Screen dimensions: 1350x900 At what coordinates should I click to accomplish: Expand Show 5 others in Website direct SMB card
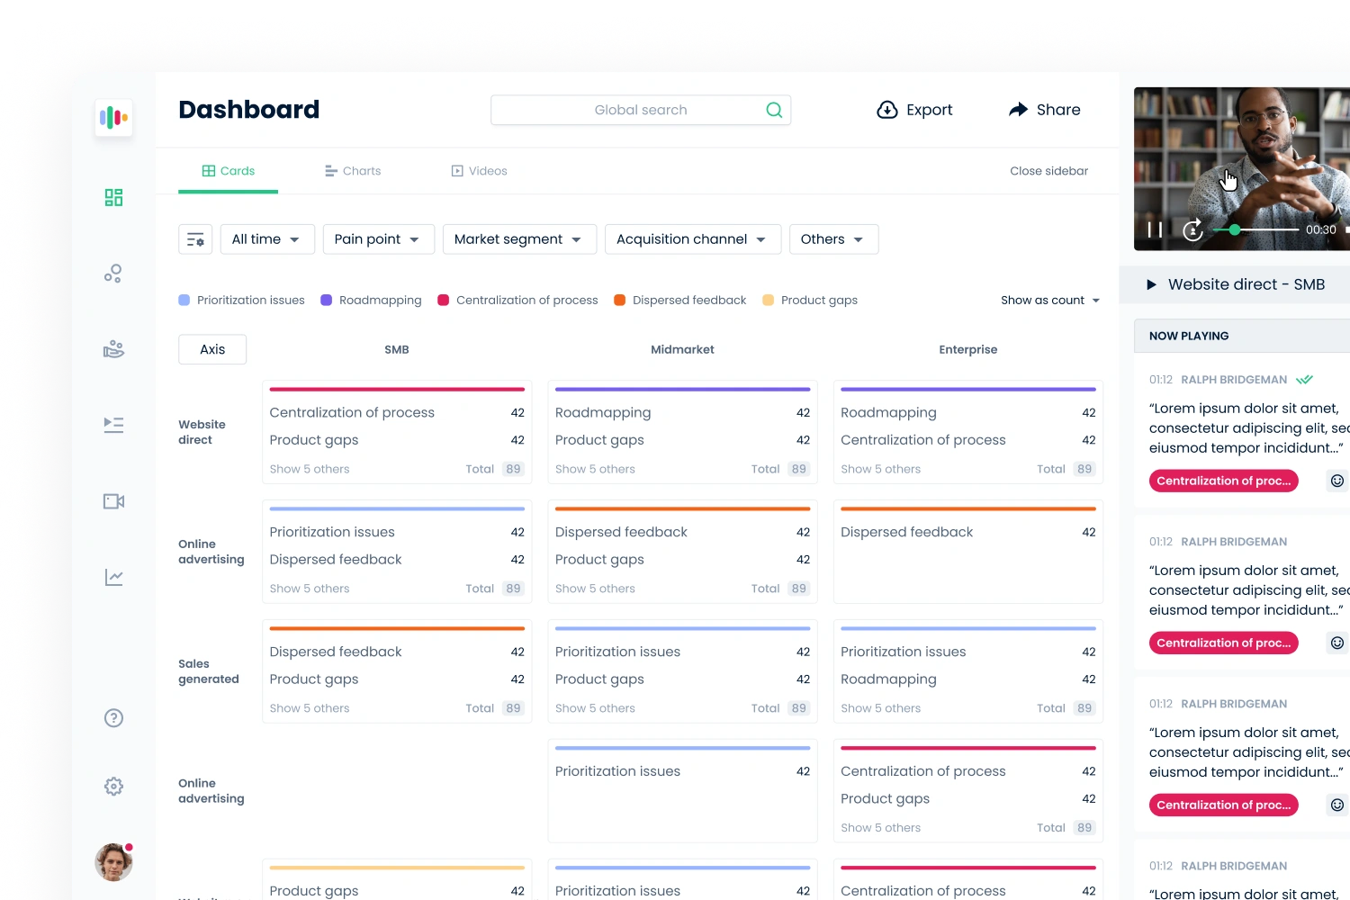pyautogui.click(x=310, y=469)
